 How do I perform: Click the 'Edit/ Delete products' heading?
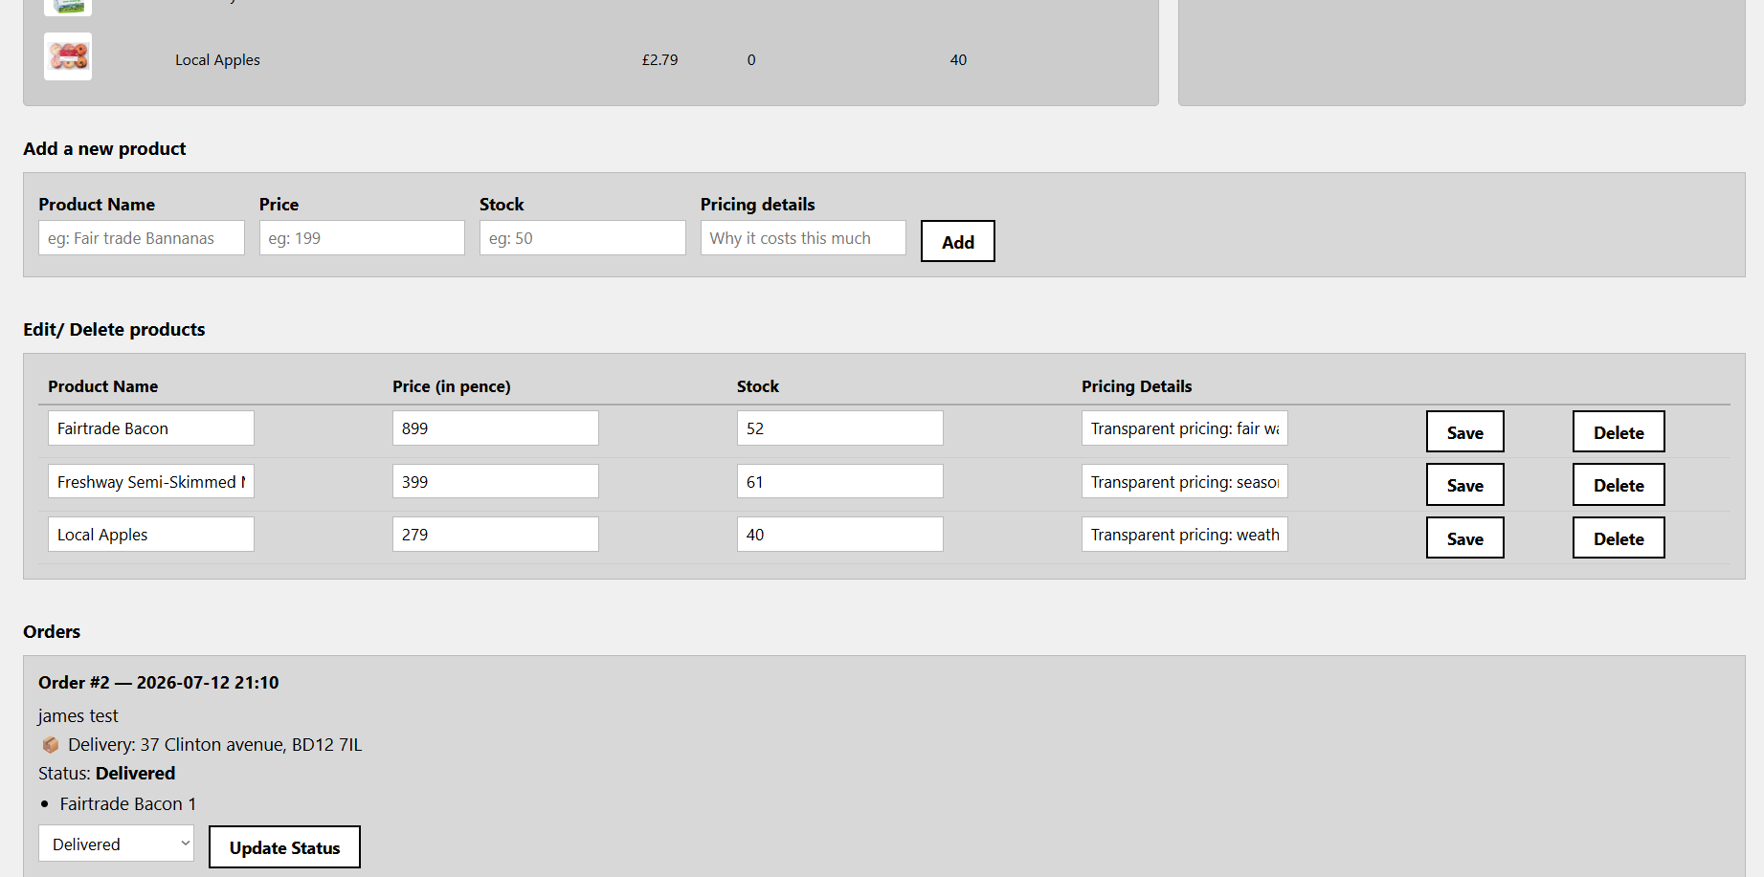tap(114, 329)
